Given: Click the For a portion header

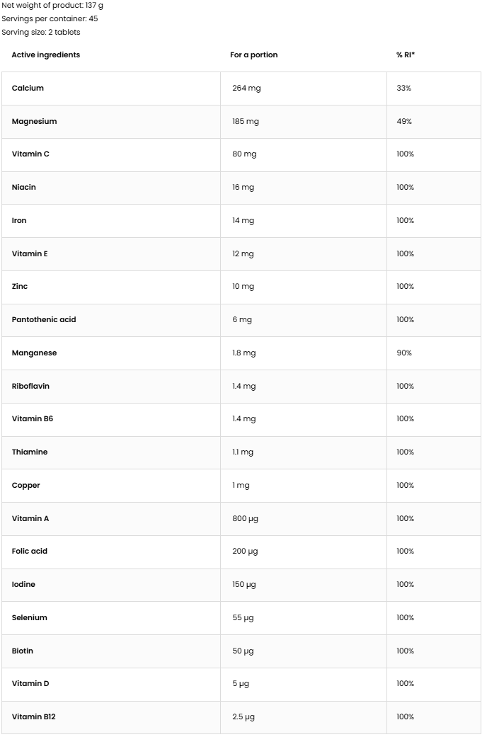Looking at the screenshot, I should (x=254, y=55).
